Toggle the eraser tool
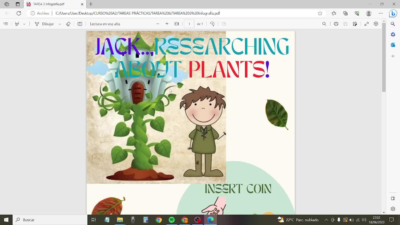The width and height of the screenshot is (400, 225). [68, 24]
